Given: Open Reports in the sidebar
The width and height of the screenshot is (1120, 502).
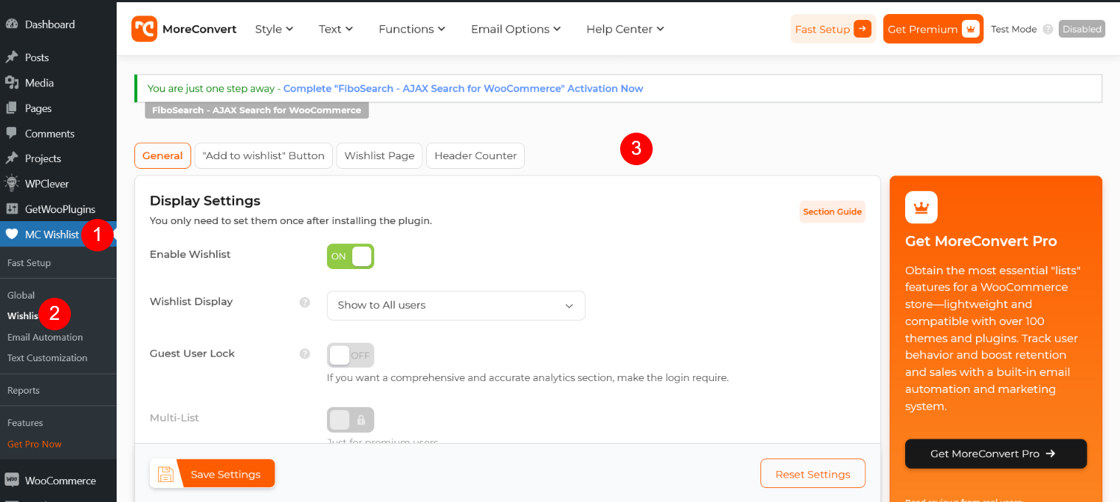Looking at the screenshot, I should tap(24, 390).
